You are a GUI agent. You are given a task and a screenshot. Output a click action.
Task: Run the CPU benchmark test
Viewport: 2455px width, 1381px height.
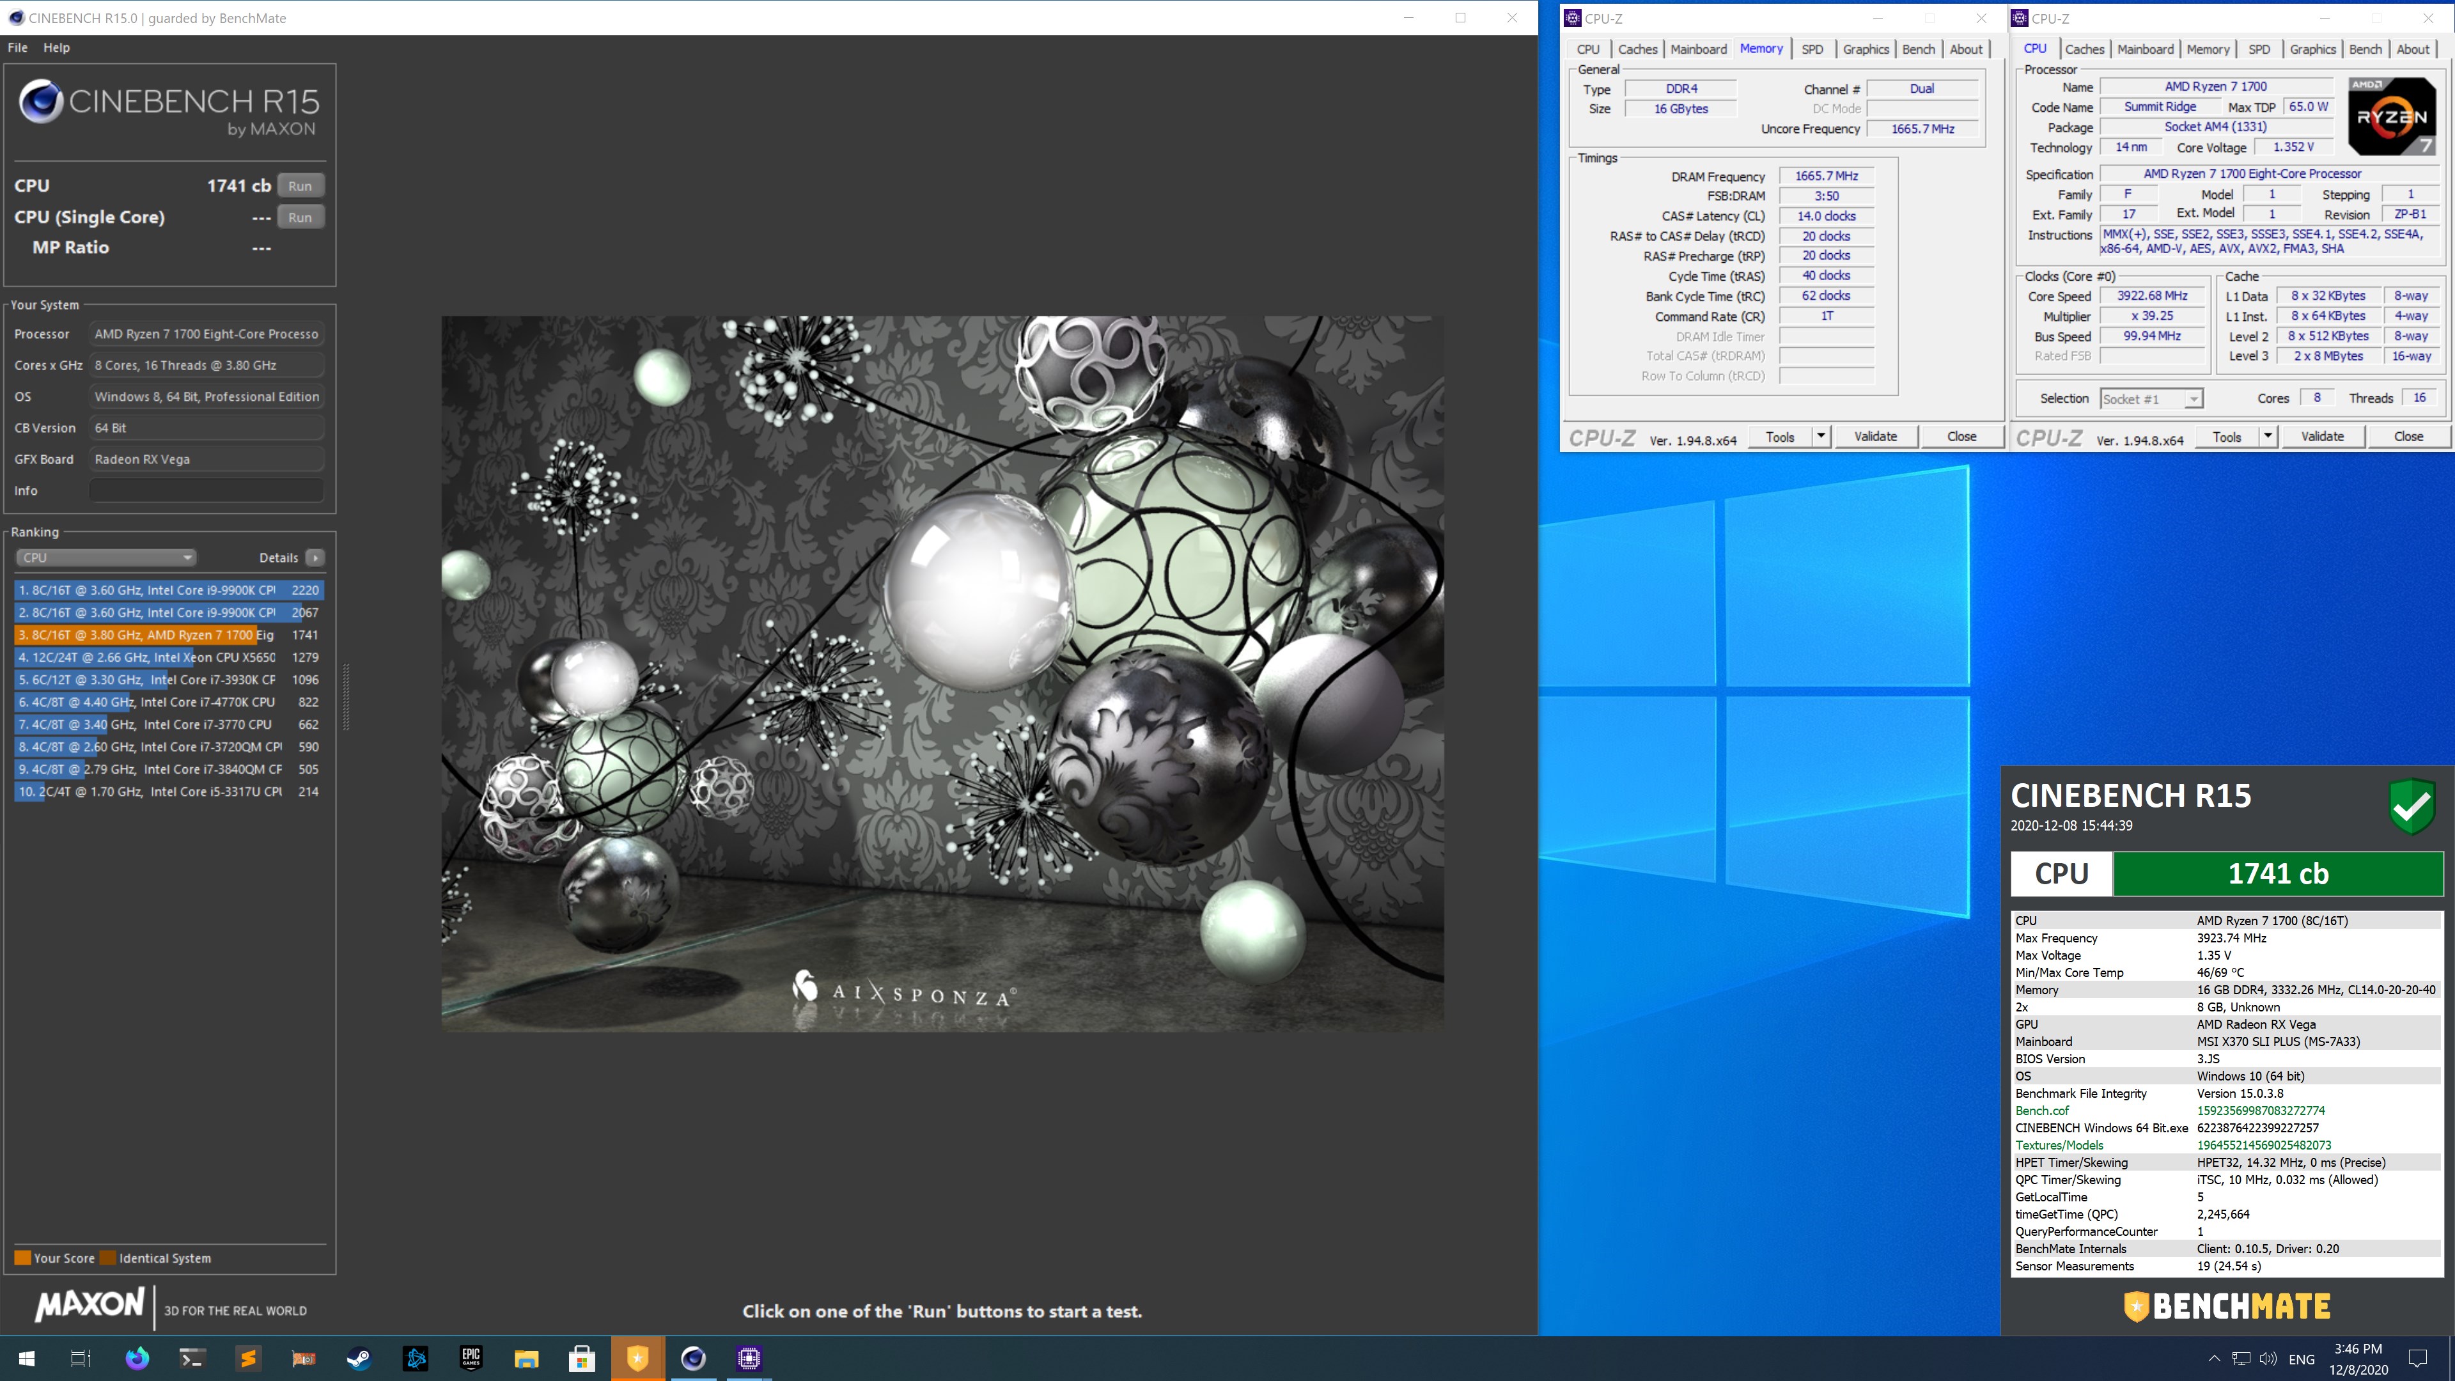(x=300, y=186)
